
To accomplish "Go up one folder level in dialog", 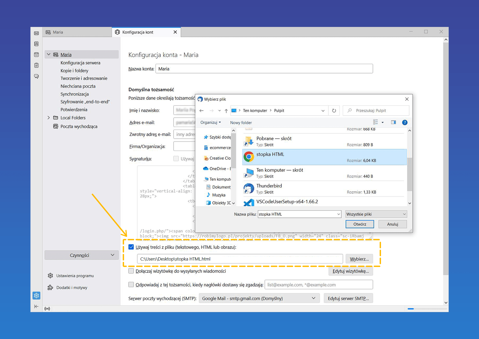I will click(x=226, y=111).
